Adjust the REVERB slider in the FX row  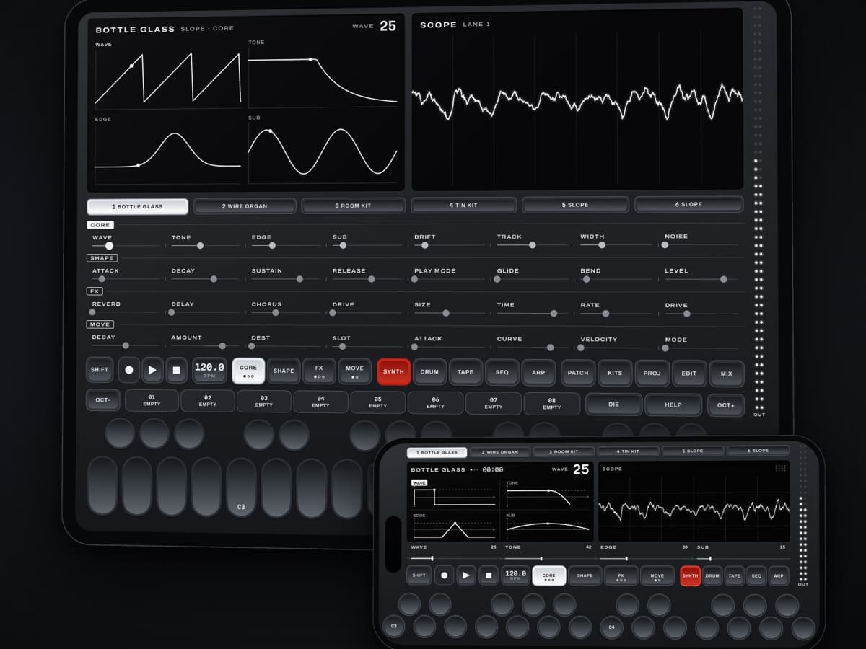[x=125, y=312]
